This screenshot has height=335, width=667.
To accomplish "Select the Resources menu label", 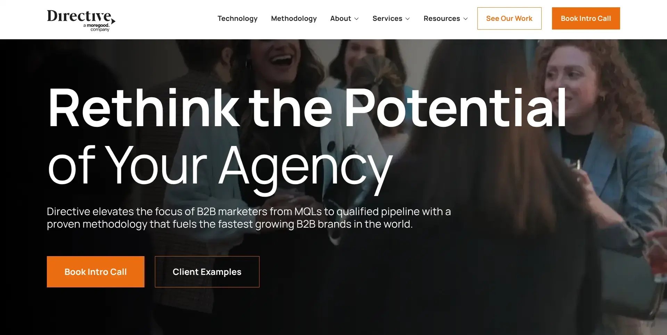I will point(442,18).
